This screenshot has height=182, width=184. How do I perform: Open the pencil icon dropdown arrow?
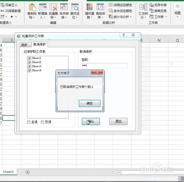[6, 17]
